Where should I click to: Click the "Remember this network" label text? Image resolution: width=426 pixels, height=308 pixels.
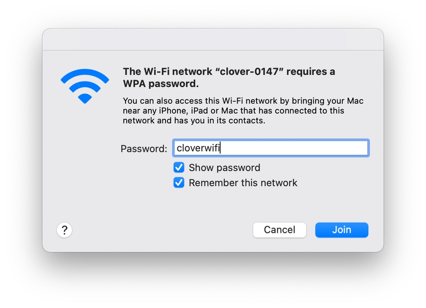pos(243,183)
